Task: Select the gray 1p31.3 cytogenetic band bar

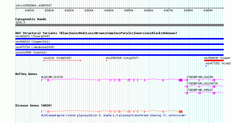Action: tap(119, 25)
